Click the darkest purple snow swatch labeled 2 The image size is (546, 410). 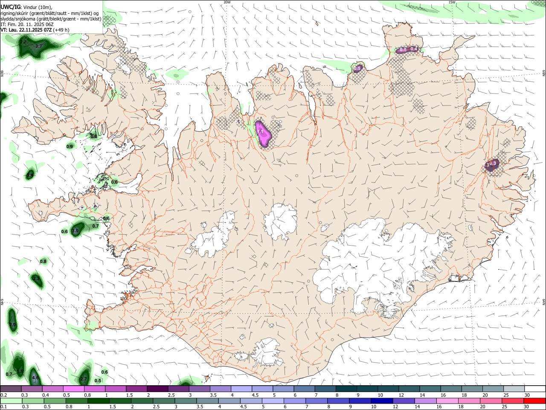point(157,389)
